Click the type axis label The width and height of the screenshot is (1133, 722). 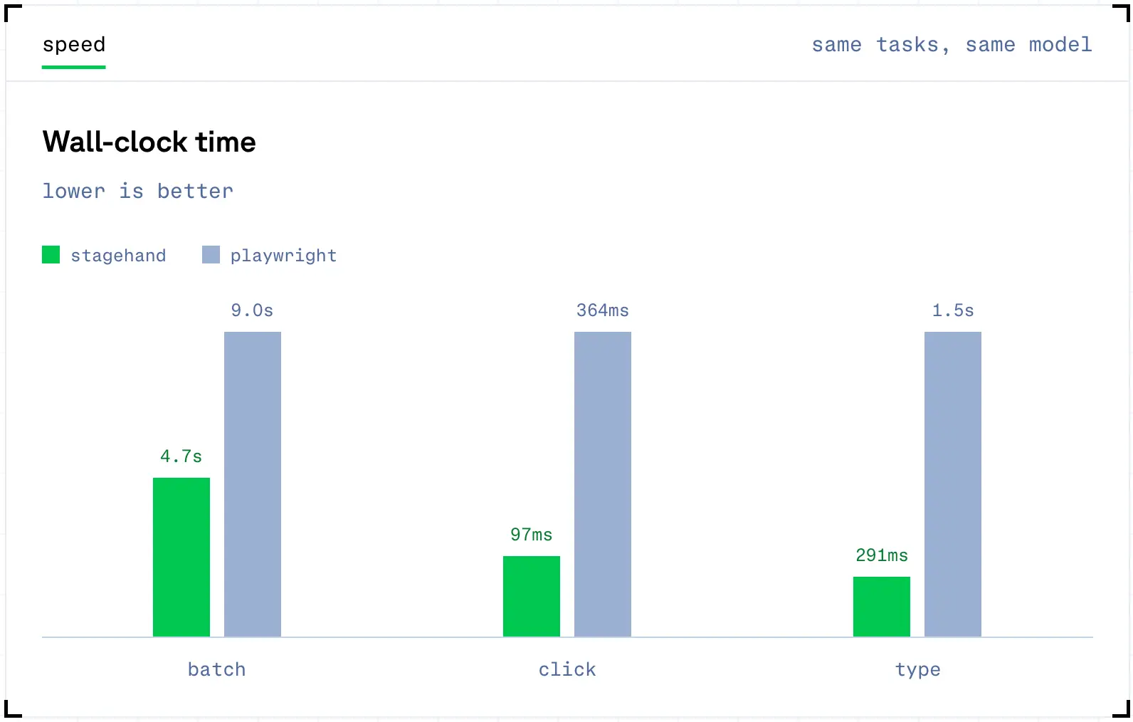pyautogui.click(x=917, y=670)
